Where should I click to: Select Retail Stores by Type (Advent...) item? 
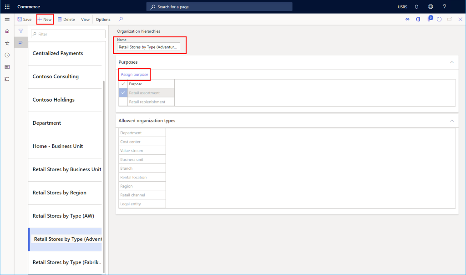click(x=65, y=239)
